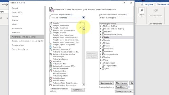Uncheck the Insertar tab checkbox

tap(103, 40)
